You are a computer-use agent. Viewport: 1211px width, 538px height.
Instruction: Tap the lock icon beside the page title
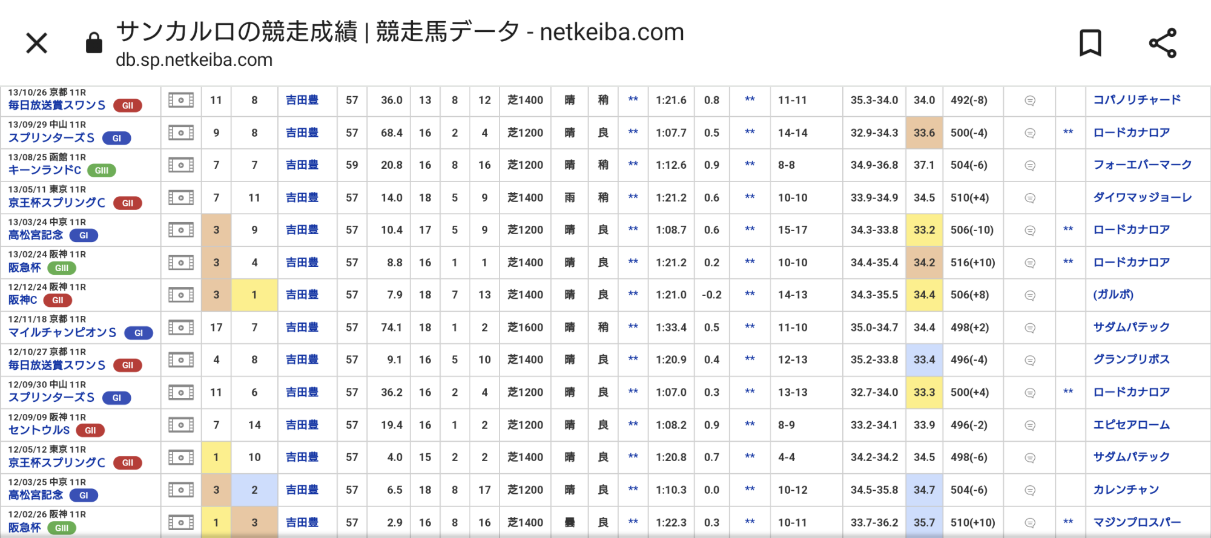tap(94, 43)
